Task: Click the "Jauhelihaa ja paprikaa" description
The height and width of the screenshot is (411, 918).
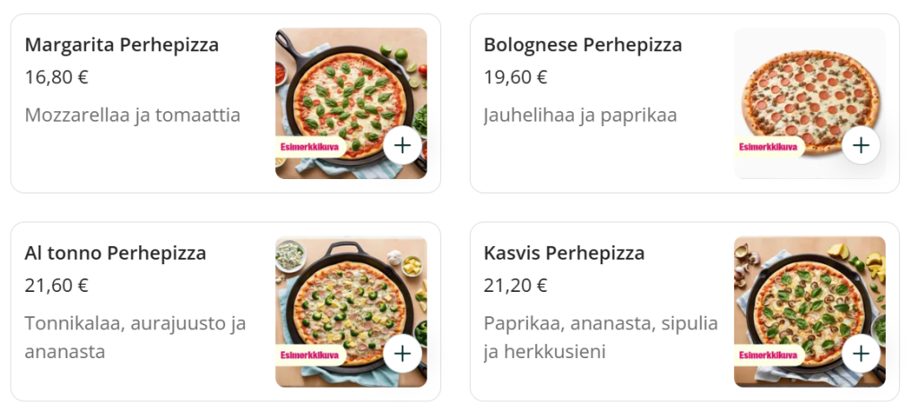Action: point(580,116)
